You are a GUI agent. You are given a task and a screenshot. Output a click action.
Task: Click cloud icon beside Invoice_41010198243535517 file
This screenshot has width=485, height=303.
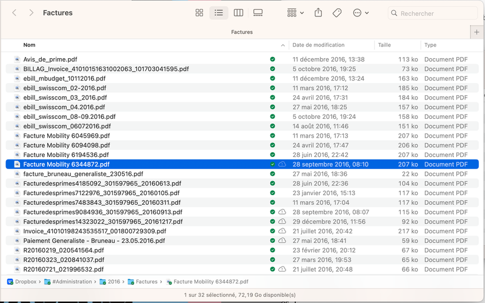pyautogui.click(x=282, y=231)
